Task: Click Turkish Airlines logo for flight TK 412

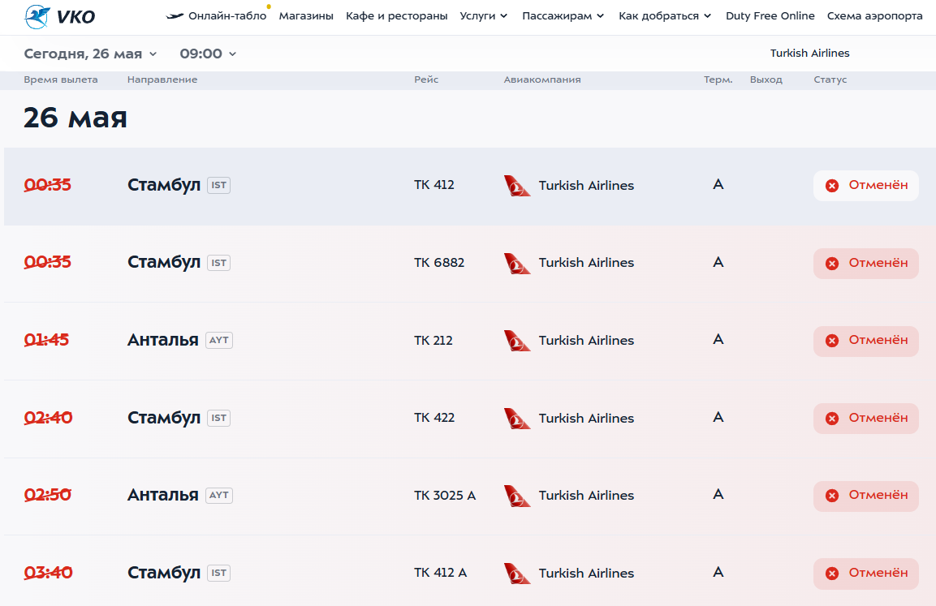Action: pyautogui.click(x=517, y=186)
